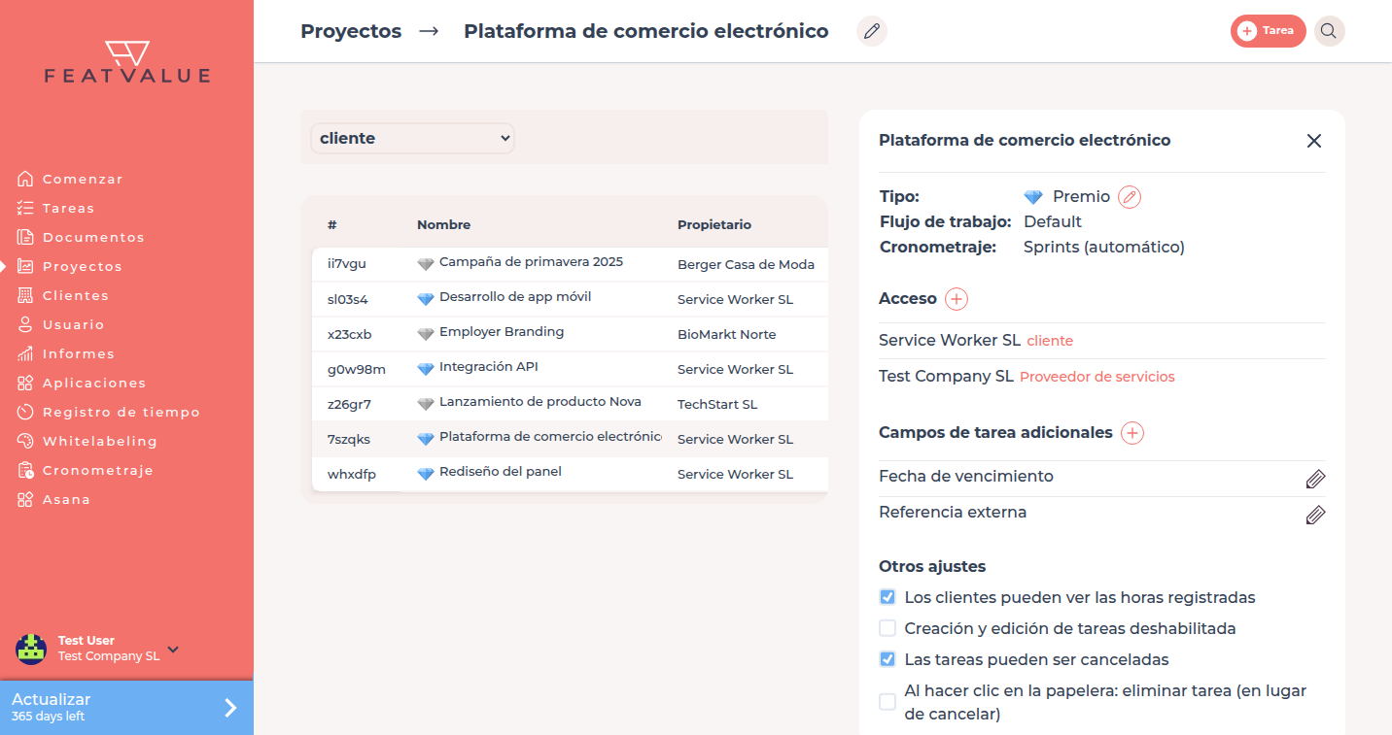The height and width of the screenshot is (735, 1392).
Task: Expand the Test User account chevron
Action: 173,649
